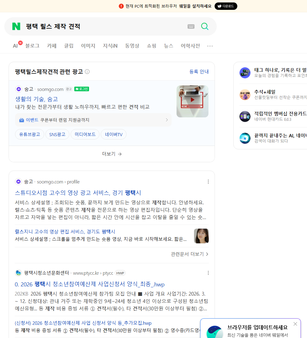The image size is (307, 338).
Task: Click the 평택시청소년문화센터 site favicon
Action: point(18,273)
